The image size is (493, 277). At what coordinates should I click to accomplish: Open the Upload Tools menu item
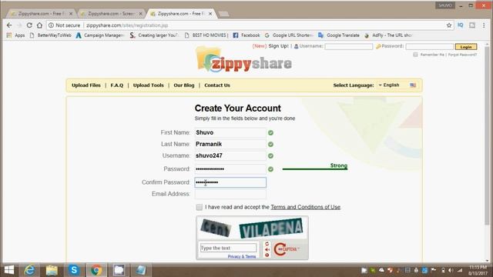click(149, 85)
